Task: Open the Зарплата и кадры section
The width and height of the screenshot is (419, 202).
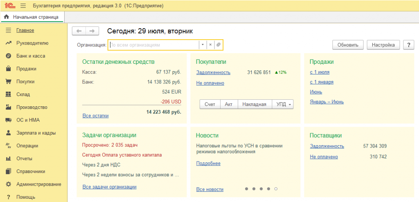Action: click(x=36, y=133)
